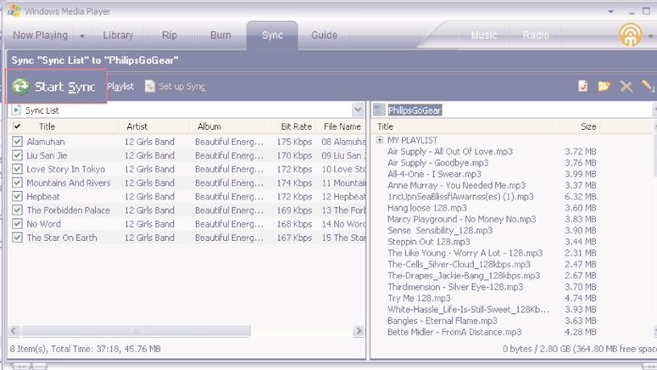Screen dimensions: 657x370
Task: Switch to the Burn tab
Action: point(220,36)
